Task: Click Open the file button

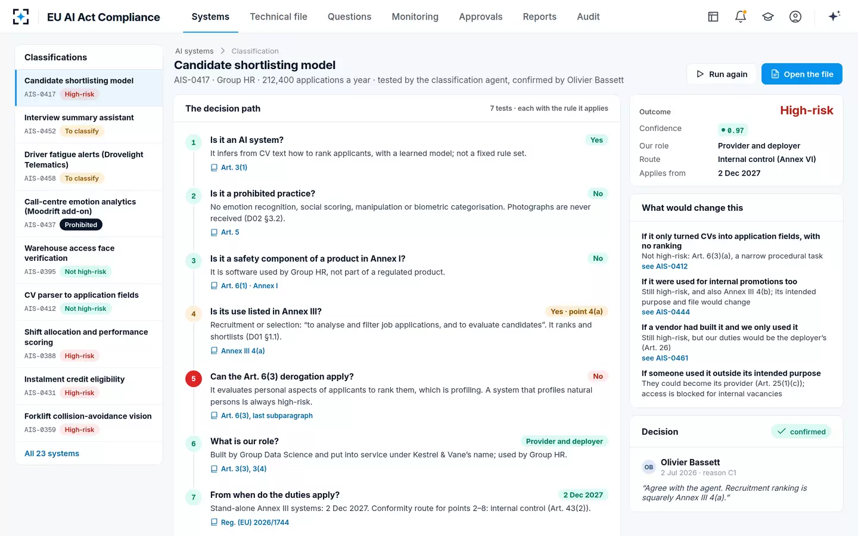Action: coord(802,74)
